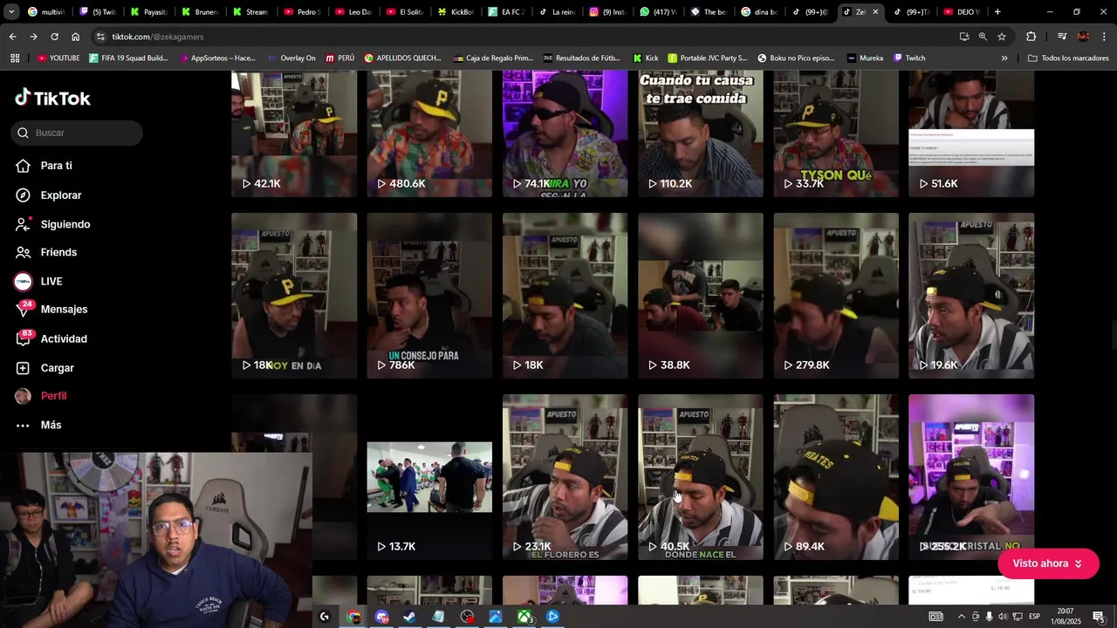The width and height of the screenshot is (1117, 628).
Task: Open FIFA 19 Squad Builder bookmark
Action: click(127, 58)
